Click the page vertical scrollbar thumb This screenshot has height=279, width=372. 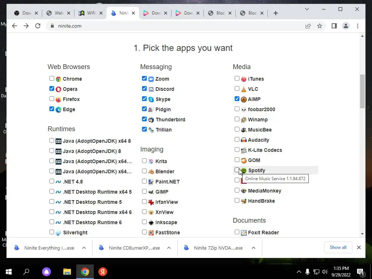[x=362, y=91]
